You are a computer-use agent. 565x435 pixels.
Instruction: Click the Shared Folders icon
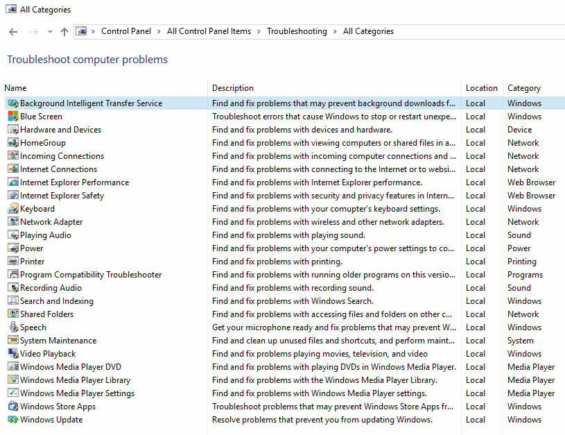(13, 314)
